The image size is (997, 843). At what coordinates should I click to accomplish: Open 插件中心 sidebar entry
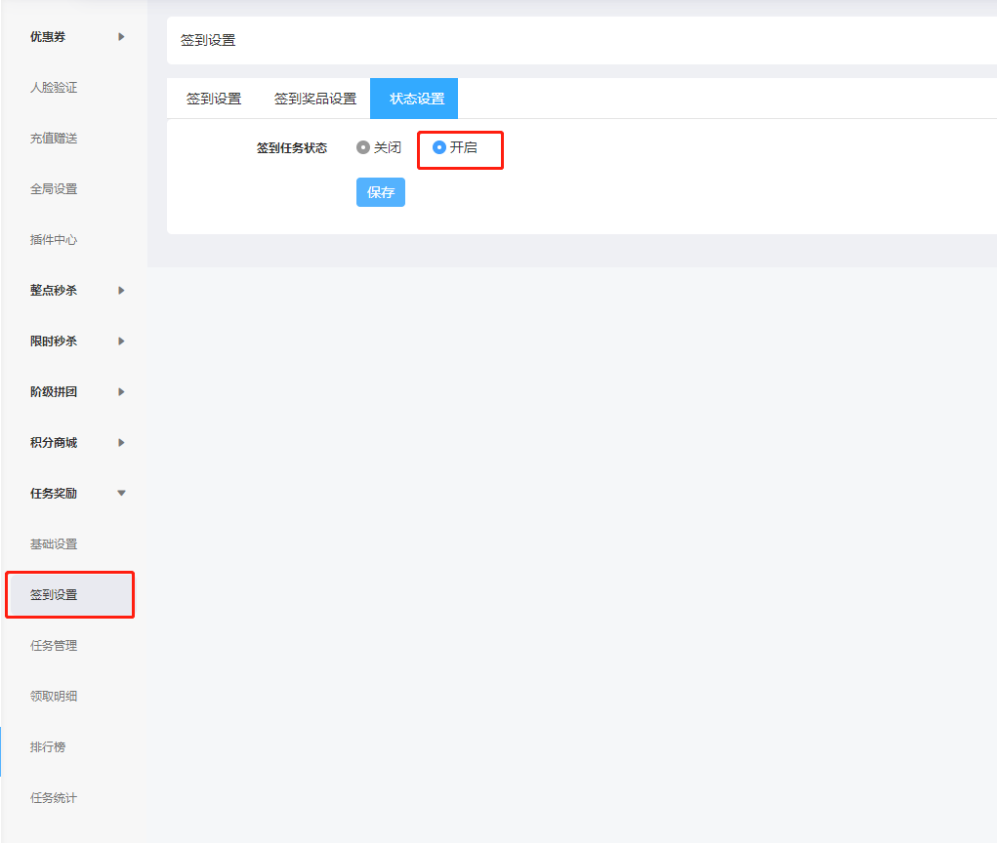[54, 239]
